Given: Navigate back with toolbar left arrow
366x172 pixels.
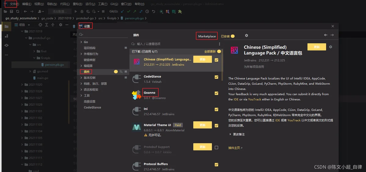Looking at the screenshot, I should (x=25, y=12).
